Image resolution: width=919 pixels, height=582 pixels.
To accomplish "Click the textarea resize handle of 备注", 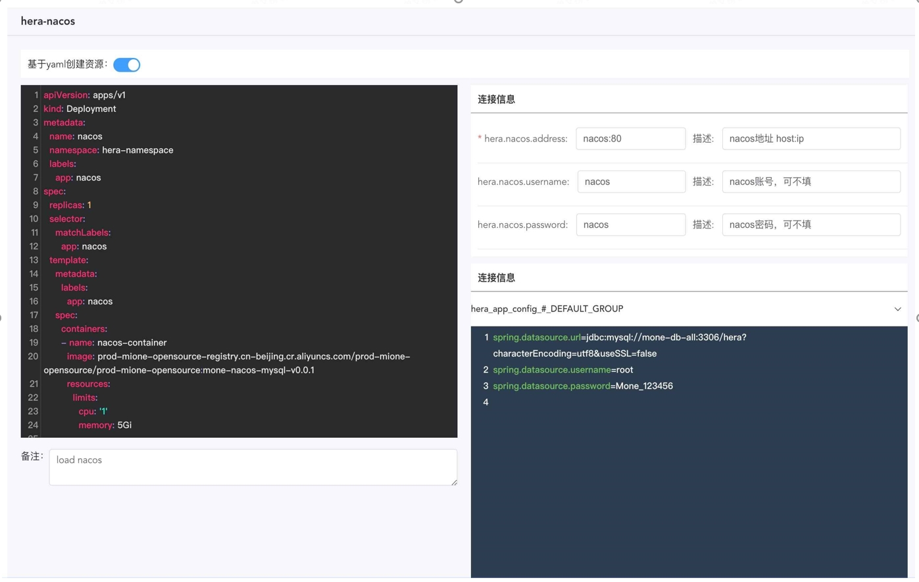I will (x=454, y=483).
